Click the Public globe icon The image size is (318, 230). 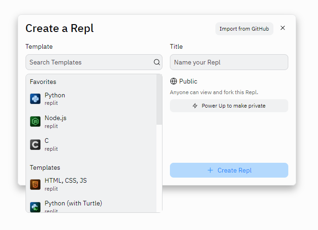pos(174,81)
